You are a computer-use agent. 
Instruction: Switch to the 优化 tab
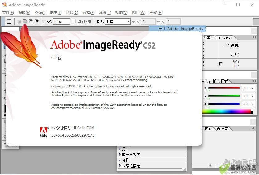[x=210, y=37]
